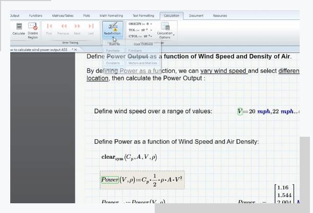Select the V := 20 mph range definition
Viewport: 313px width, 213px height.
coord(268,111)
